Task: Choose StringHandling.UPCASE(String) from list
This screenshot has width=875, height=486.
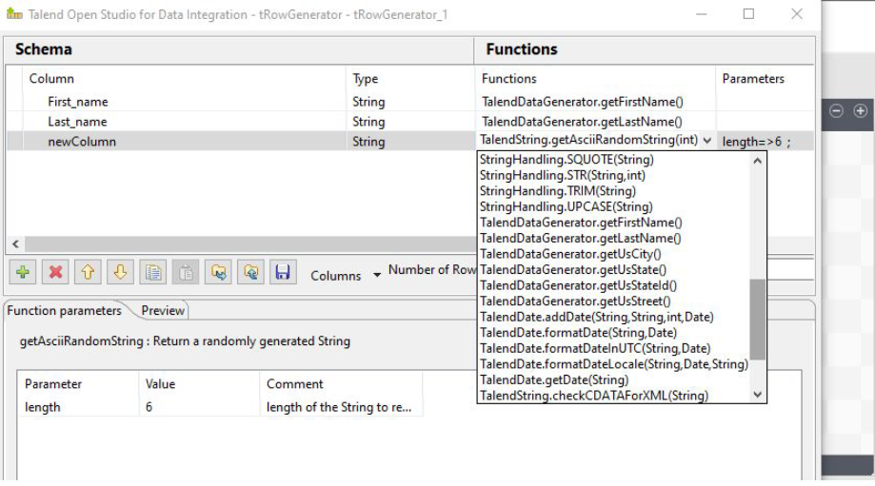Action: 566,206
